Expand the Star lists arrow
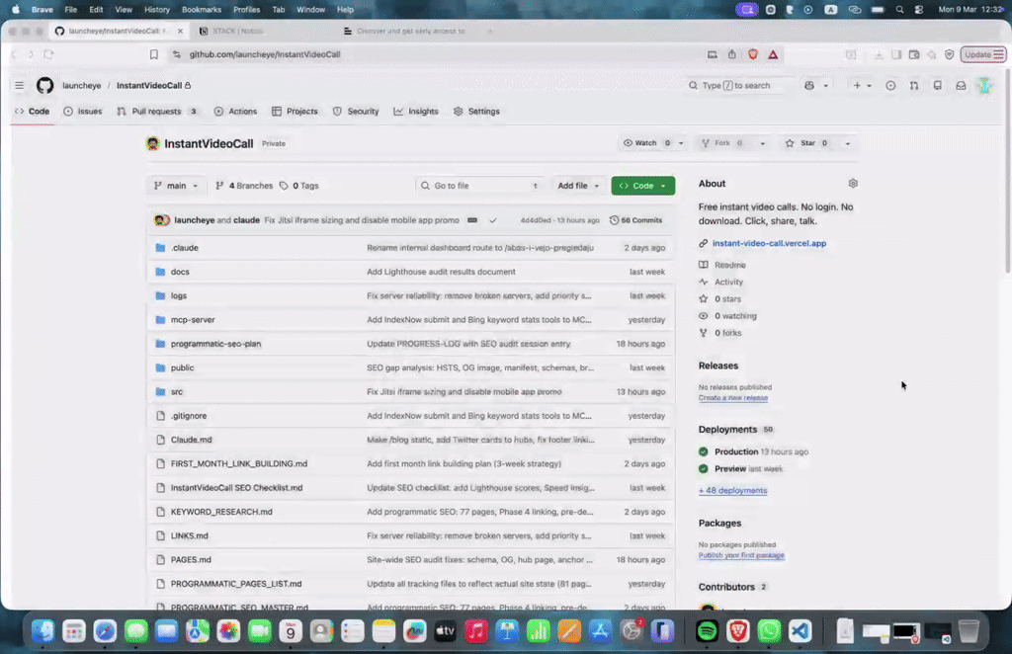This screenshot has width=1012, height=654. 847,143
